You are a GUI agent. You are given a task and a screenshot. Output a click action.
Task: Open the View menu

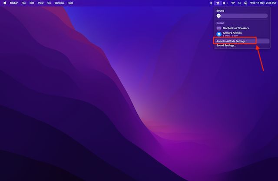click(x=40, y=3)
